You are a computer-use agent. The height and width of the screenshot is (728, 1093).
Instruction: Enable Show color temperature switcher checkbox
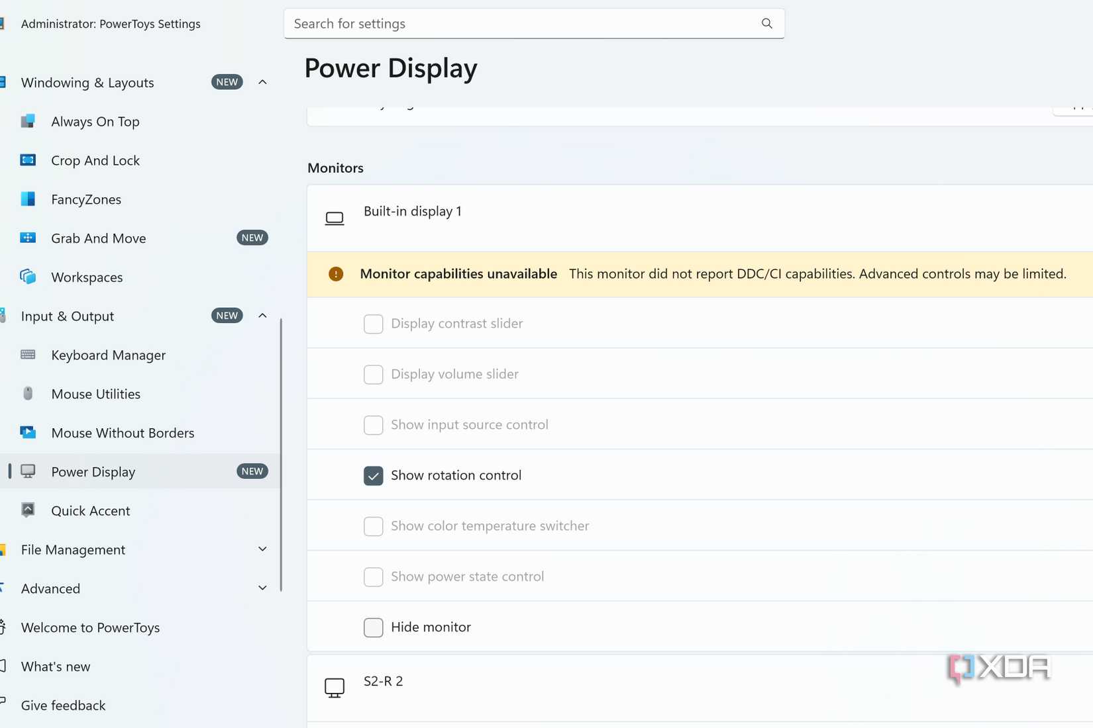[x=374, y=526]
